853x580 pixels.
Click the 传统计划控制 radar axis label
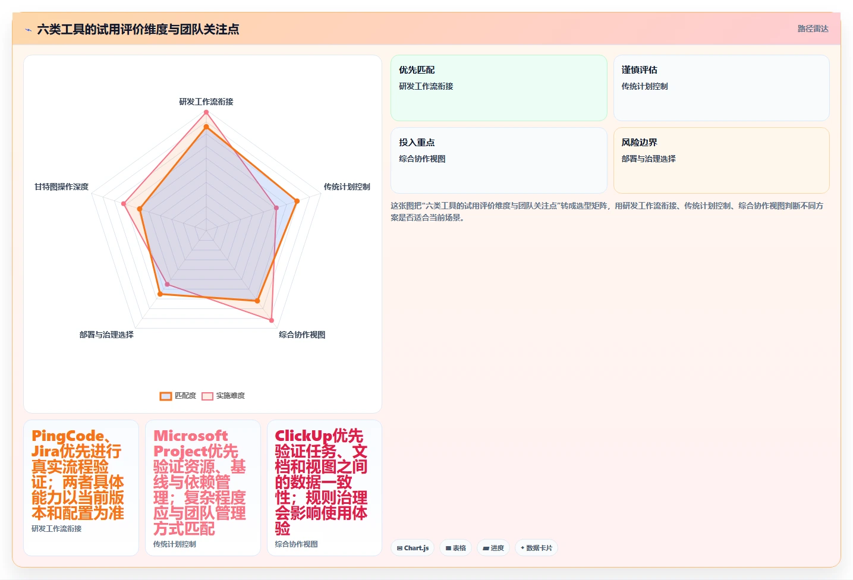point(347,187)
